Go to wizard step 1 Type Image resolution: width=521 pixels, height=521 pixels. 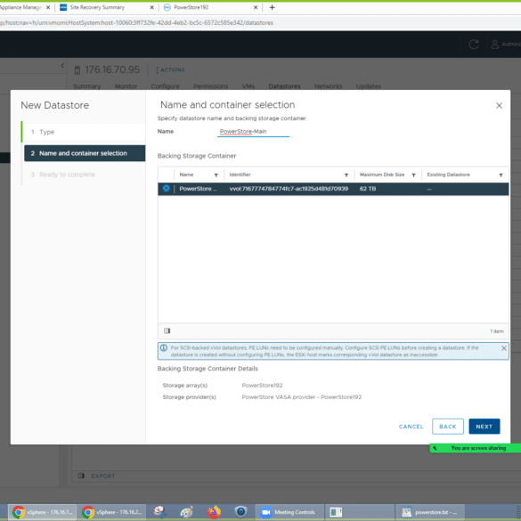[85, 132]
